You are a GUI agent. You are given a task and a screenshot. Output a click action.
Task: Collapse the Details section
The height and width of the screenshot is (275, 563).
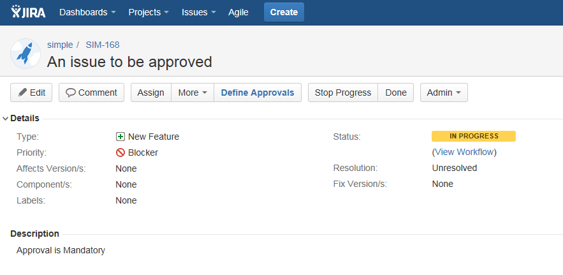[6, 118]
